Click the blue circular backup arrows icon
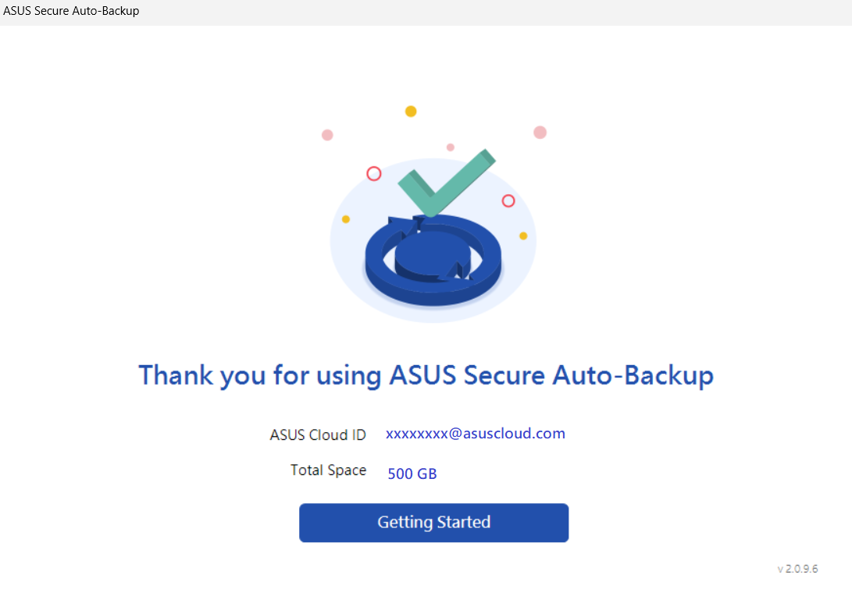852x603 pixels. [x=433, y=260]
